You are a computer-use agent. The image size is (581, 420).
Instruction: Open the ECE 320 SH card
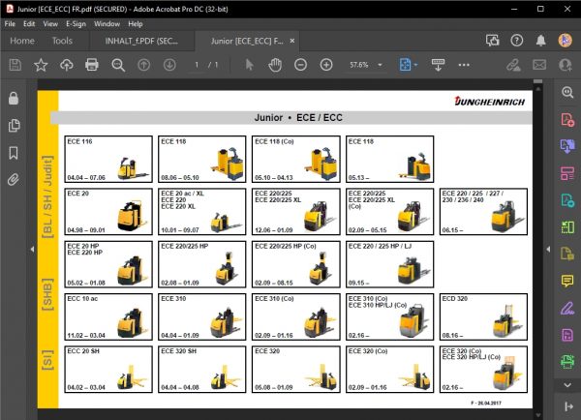(x=202, y=370)
